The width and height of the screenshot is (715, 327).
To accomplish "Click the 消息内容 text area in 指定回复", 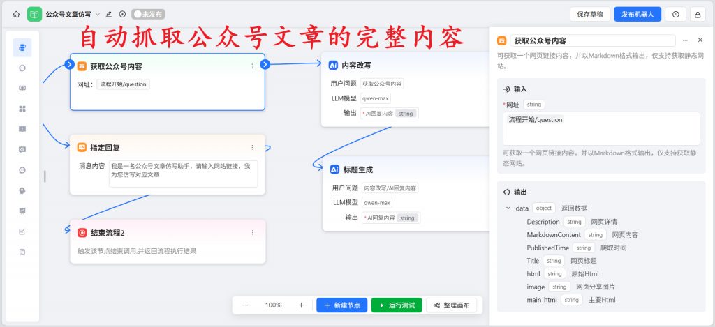I will click(x=184, y=174).
